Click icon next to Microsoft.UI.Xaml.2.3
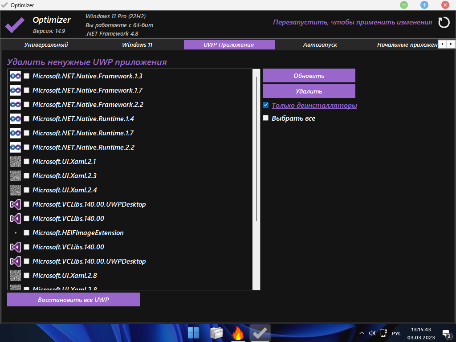This screenshot has width=456, height=342. [x=16, y=176]
